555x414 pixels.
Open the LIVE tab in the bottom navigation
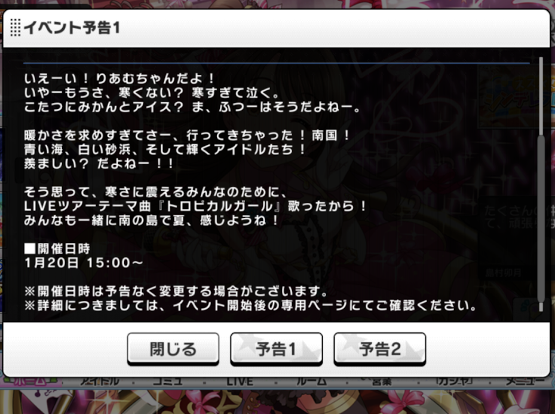click(x=240, y=382)
